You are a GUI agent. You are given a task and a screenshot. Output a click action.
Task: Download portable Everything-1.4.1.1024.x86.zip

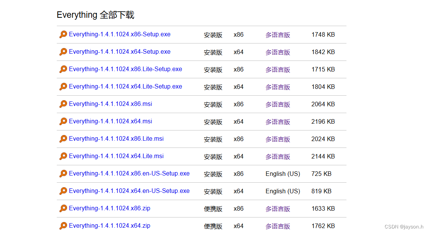point(109,208)
